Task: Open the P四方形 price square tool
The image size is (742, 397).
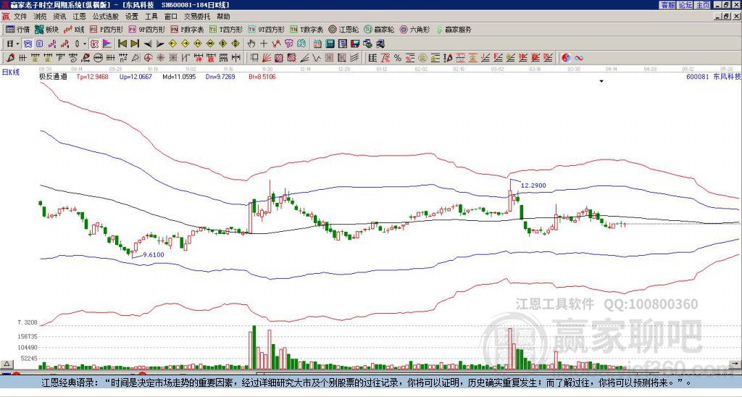Action: click(107, 29)
